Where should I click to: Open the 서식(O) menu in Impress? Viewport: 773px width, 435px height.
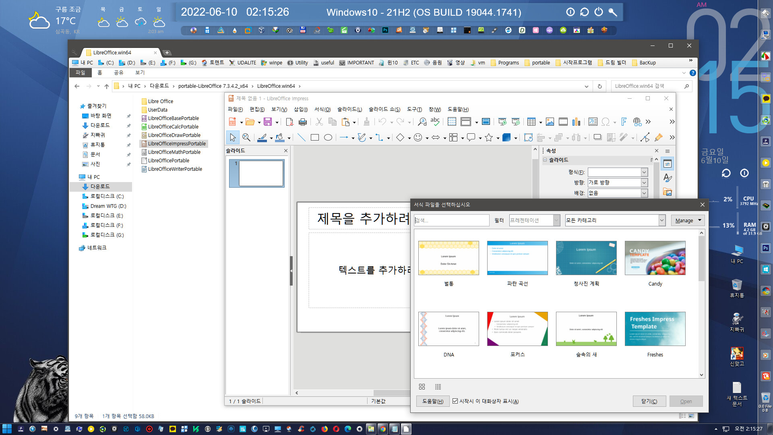[x=322, y=109]
